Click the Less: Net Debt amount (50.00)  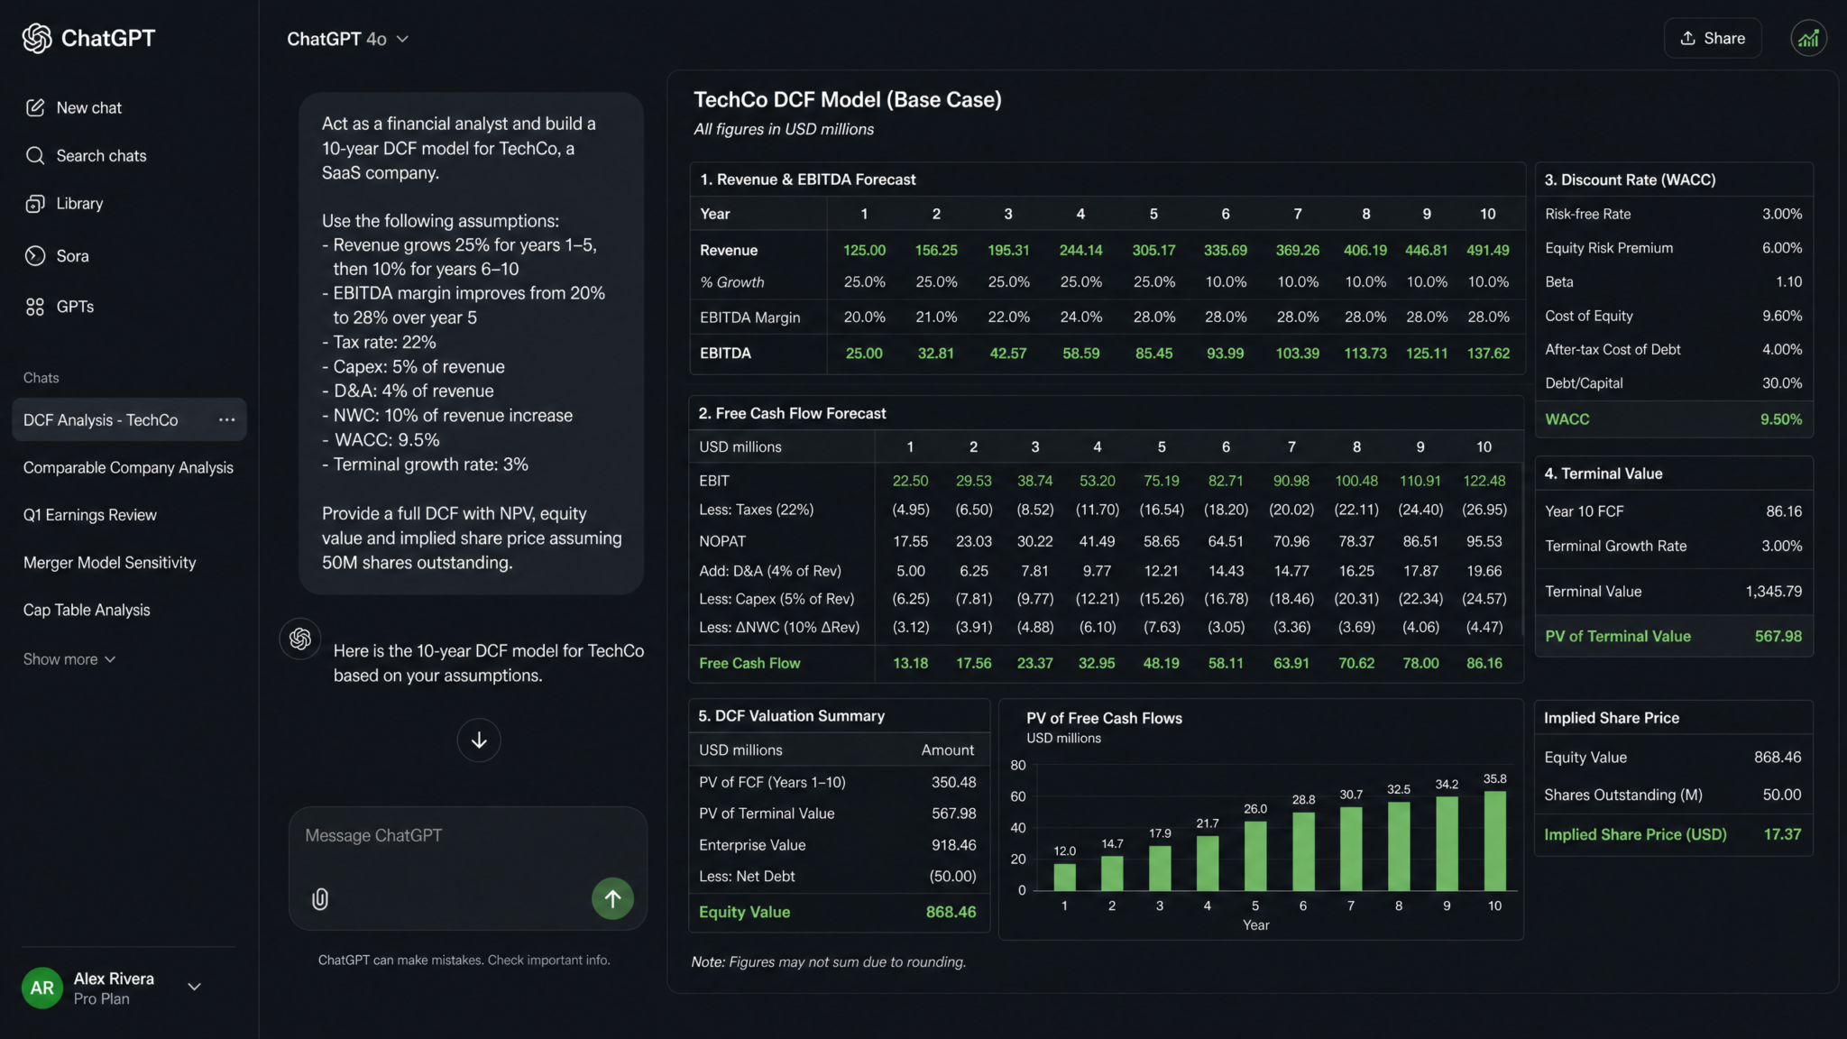952,876
